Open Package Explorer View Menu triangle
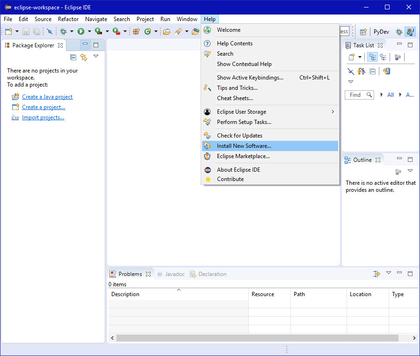The height and width of the screenshot is (356, 420). tap(96, 56)
